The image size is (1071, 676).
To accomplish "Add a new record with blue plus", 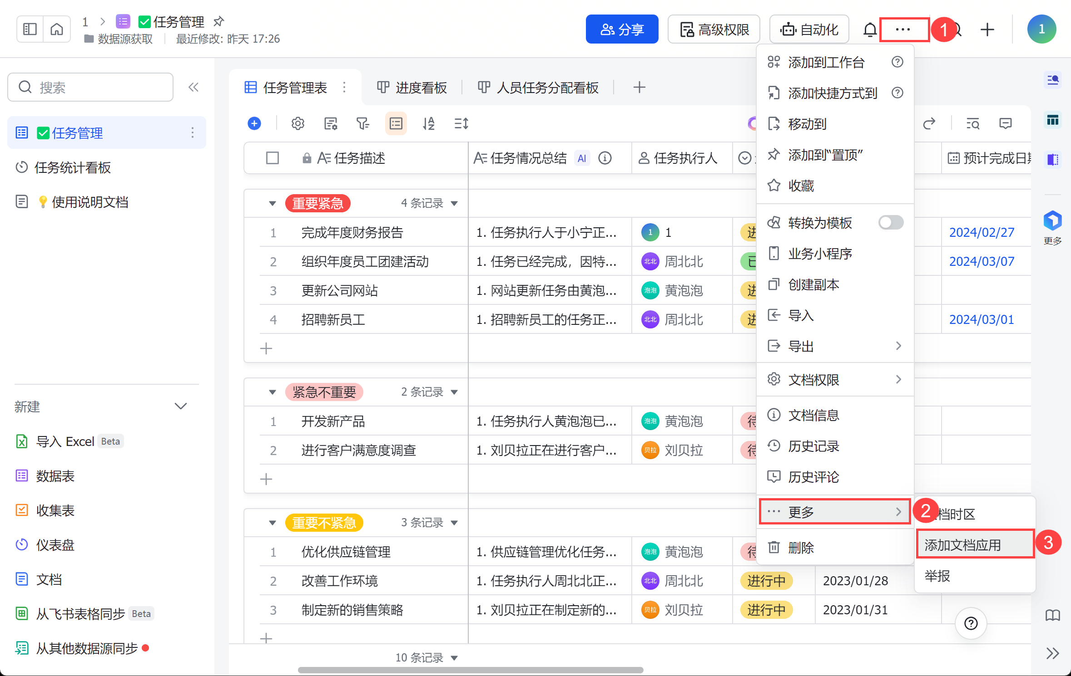I will (254, 123).
